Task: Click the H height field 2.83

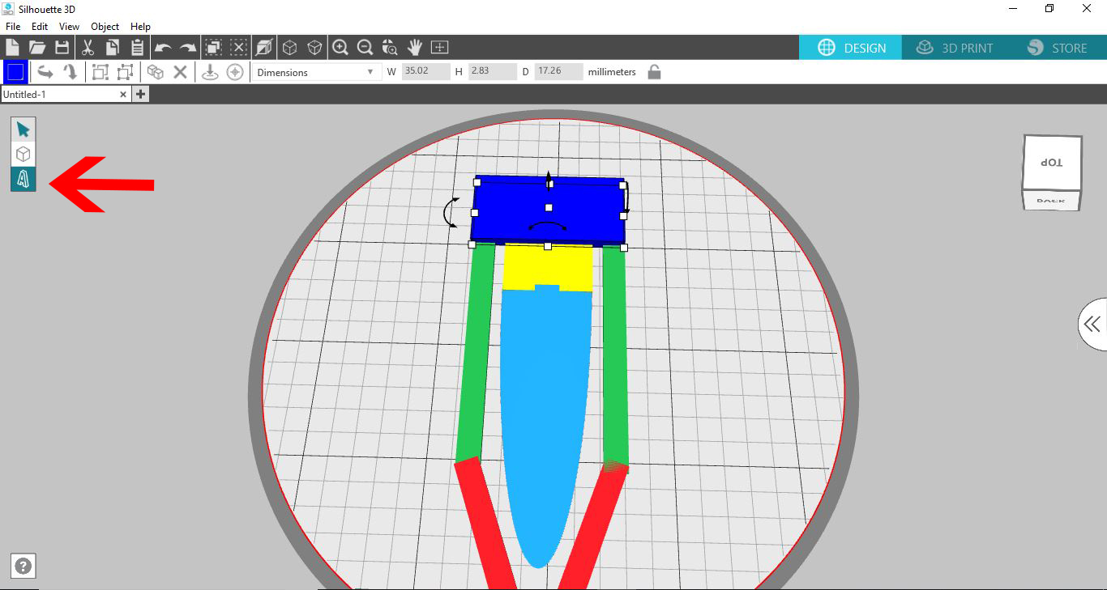Action: click(492, 71)
